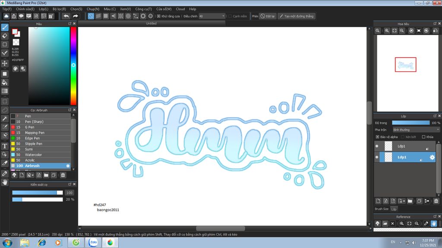The height and width of the screenshot is (248, 442).
Task: Enable the radial snap guide
Action: [x=121, y=16]
